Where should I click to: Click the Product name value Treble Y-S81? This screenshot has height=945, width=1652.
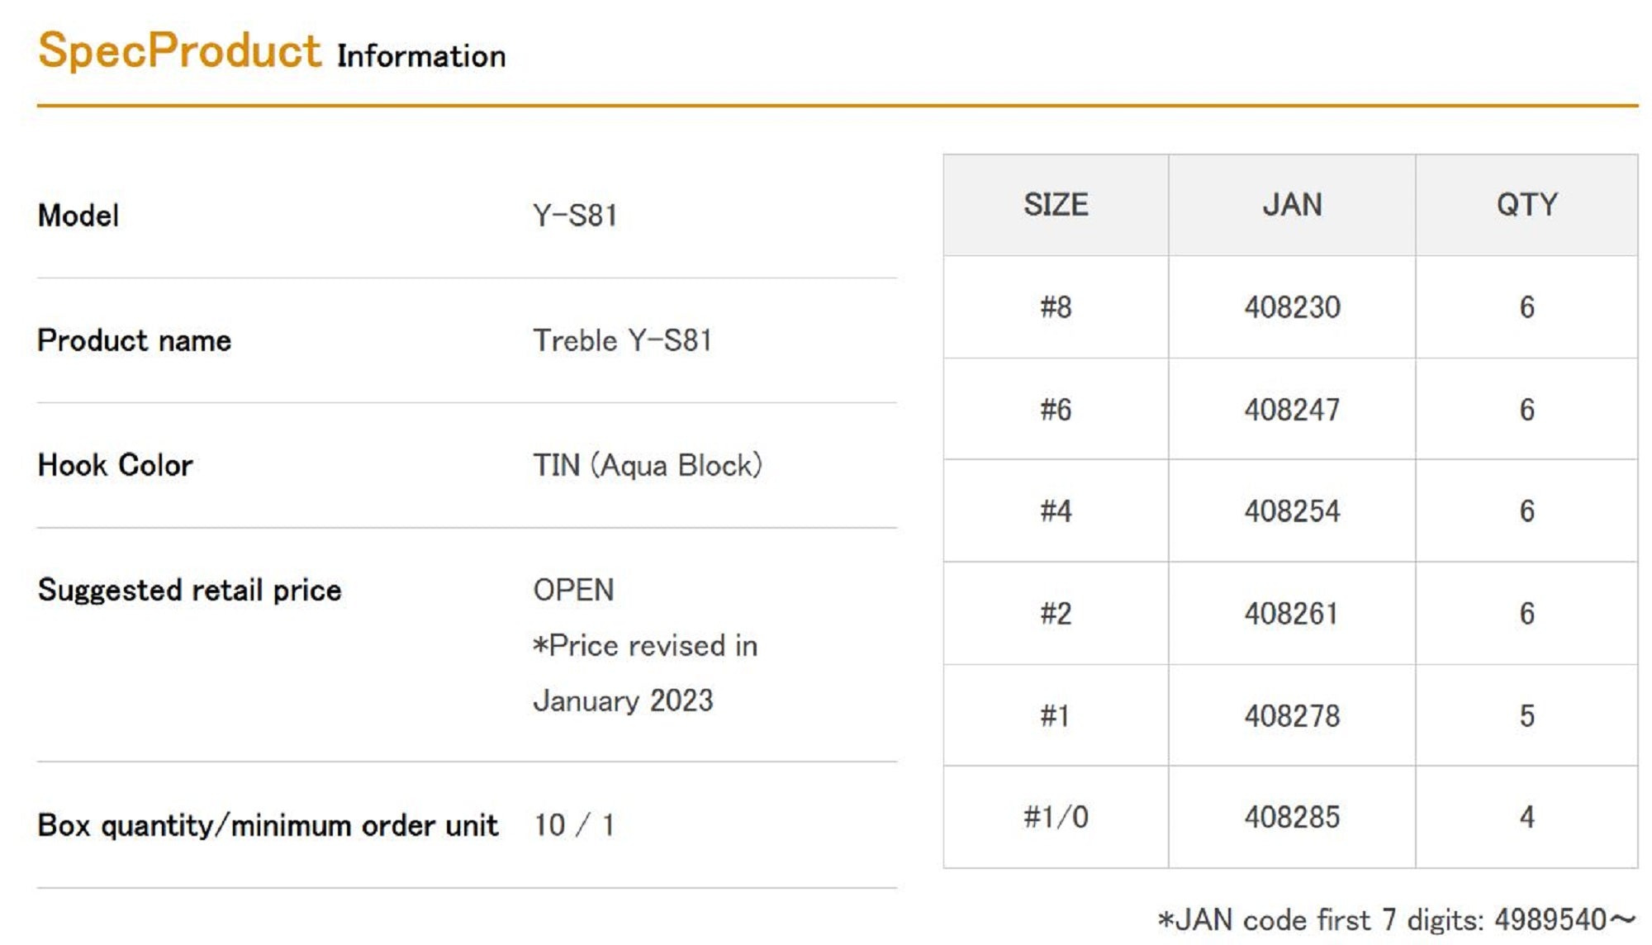622,340
